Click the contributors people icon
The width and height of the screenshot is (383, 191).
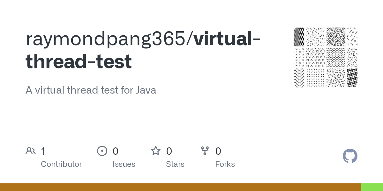pos(31,151)
